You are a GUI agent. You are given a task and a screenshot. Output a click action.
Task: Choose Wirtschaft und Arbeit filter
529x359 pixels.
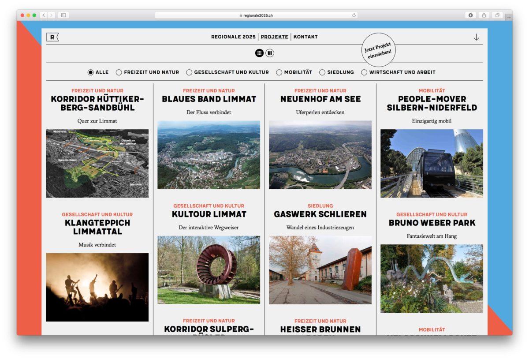coord(364,72)
